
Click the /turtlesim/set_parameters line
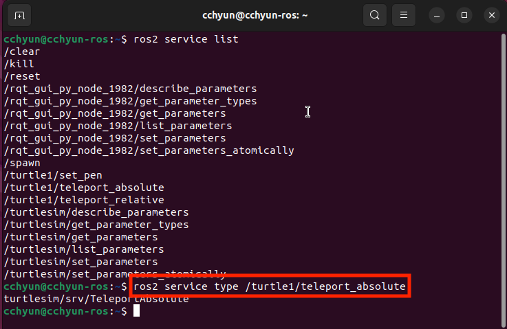(x=80, y=262)
